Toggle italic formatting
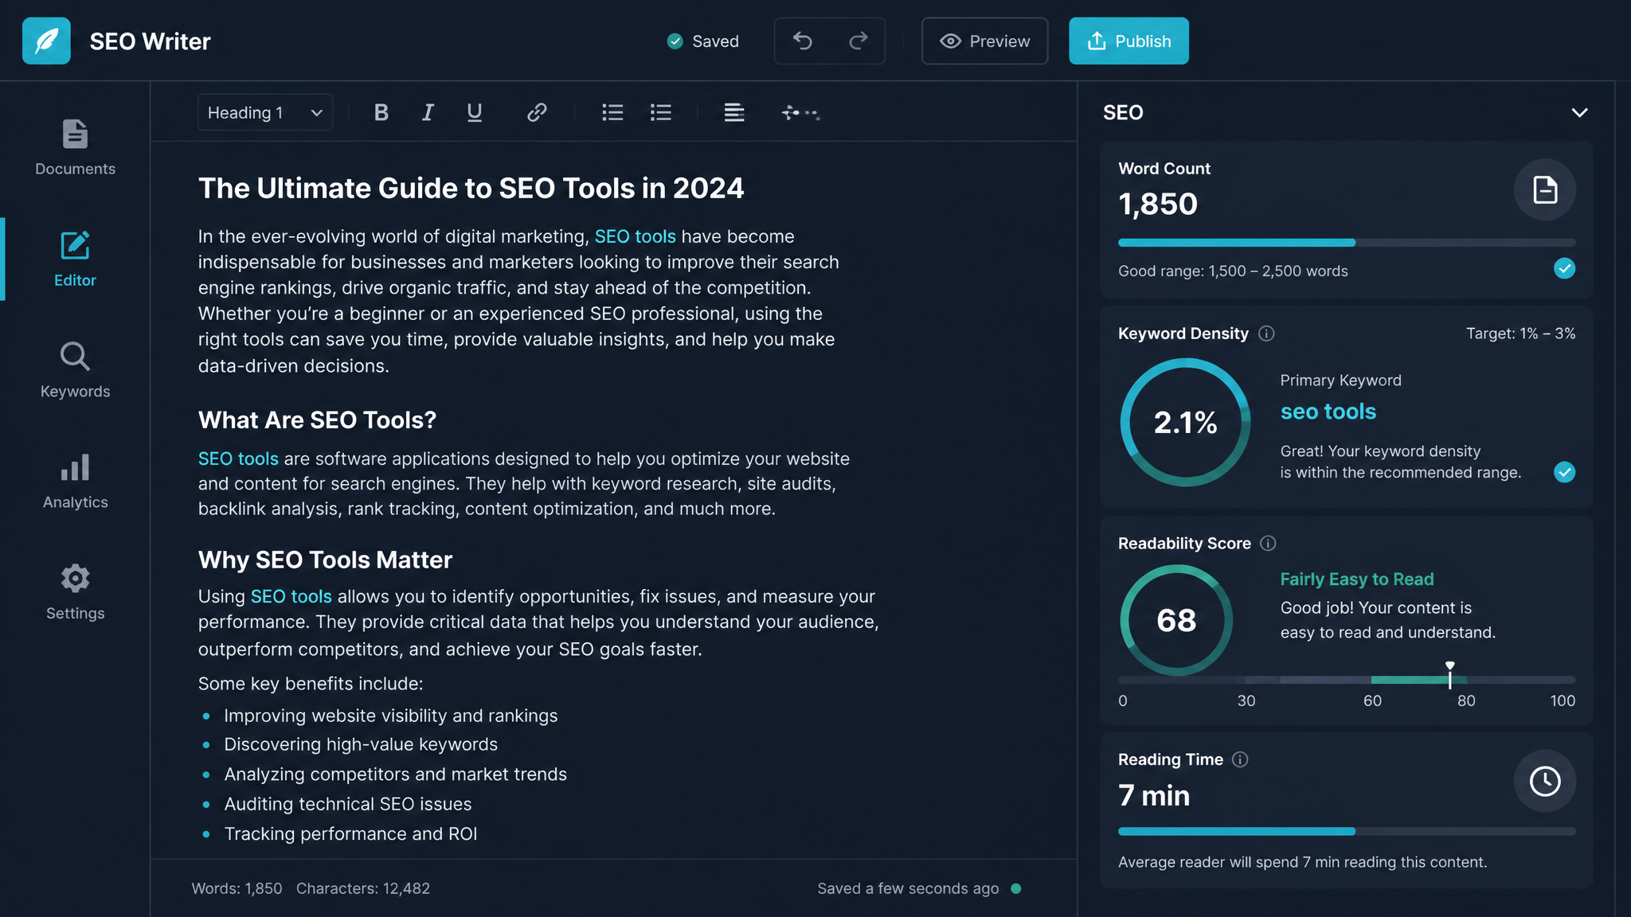Screen dimensions: 1631x917 [x=428, y=112]
